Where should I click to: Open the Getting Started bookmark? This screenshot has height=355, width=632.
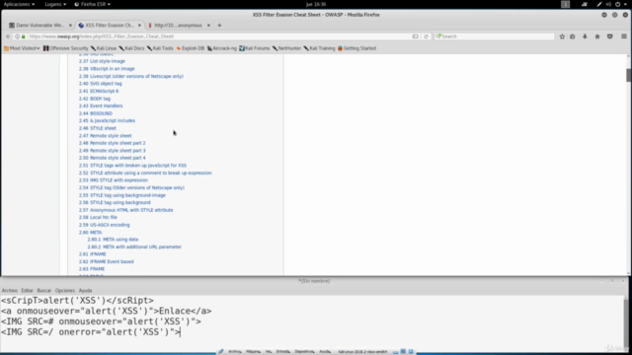356,48
